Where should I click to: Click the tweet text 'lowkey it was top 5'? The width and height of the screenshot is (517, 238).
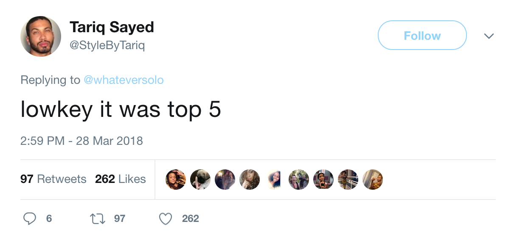click(121, 110)
